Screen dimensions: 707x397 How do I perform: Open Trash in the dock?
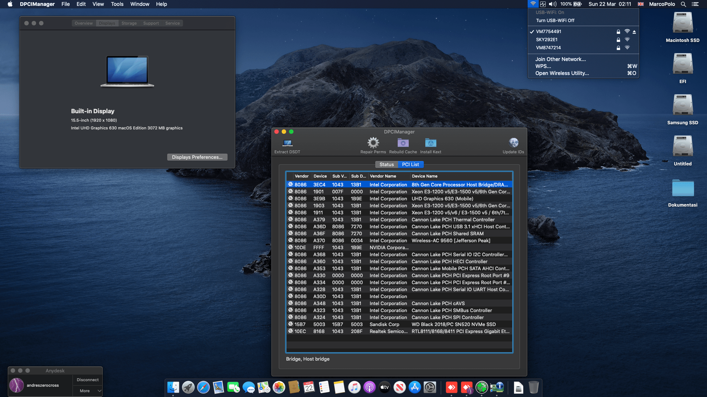[x=534, y=387]
